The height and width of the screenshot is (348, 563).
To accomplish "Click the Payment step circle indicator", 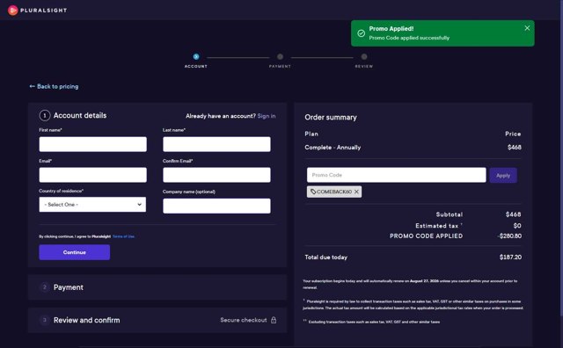I will [x=280, y=57].
